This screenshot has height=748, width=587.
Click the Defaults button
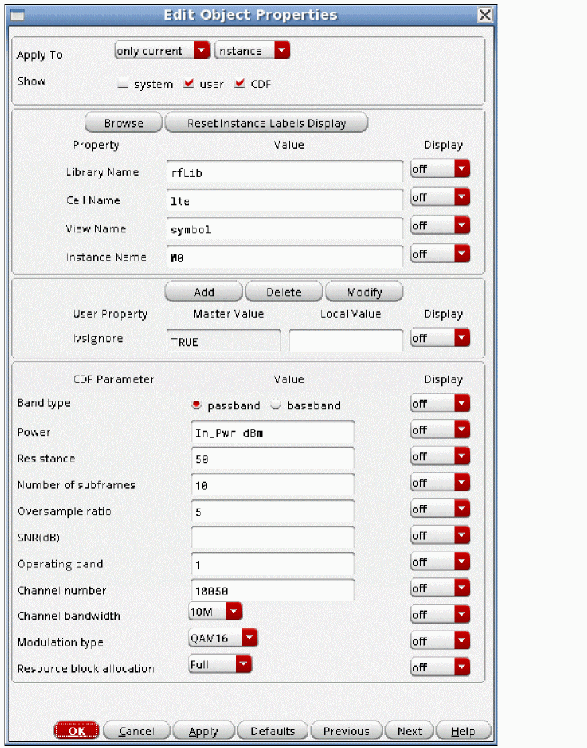(273, 731)
